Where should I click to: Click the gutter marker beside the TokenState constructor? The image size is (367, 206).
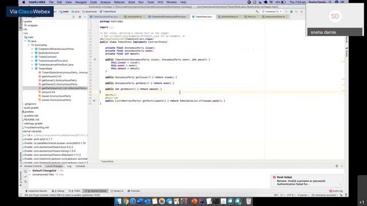[95, 60]
